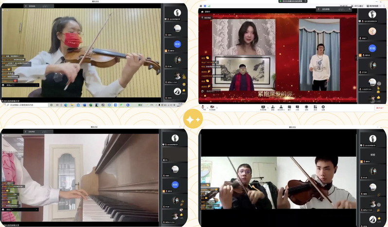
Task: Select the top participant thumbnail beside violin duo
Action: [x=372, y=139]
